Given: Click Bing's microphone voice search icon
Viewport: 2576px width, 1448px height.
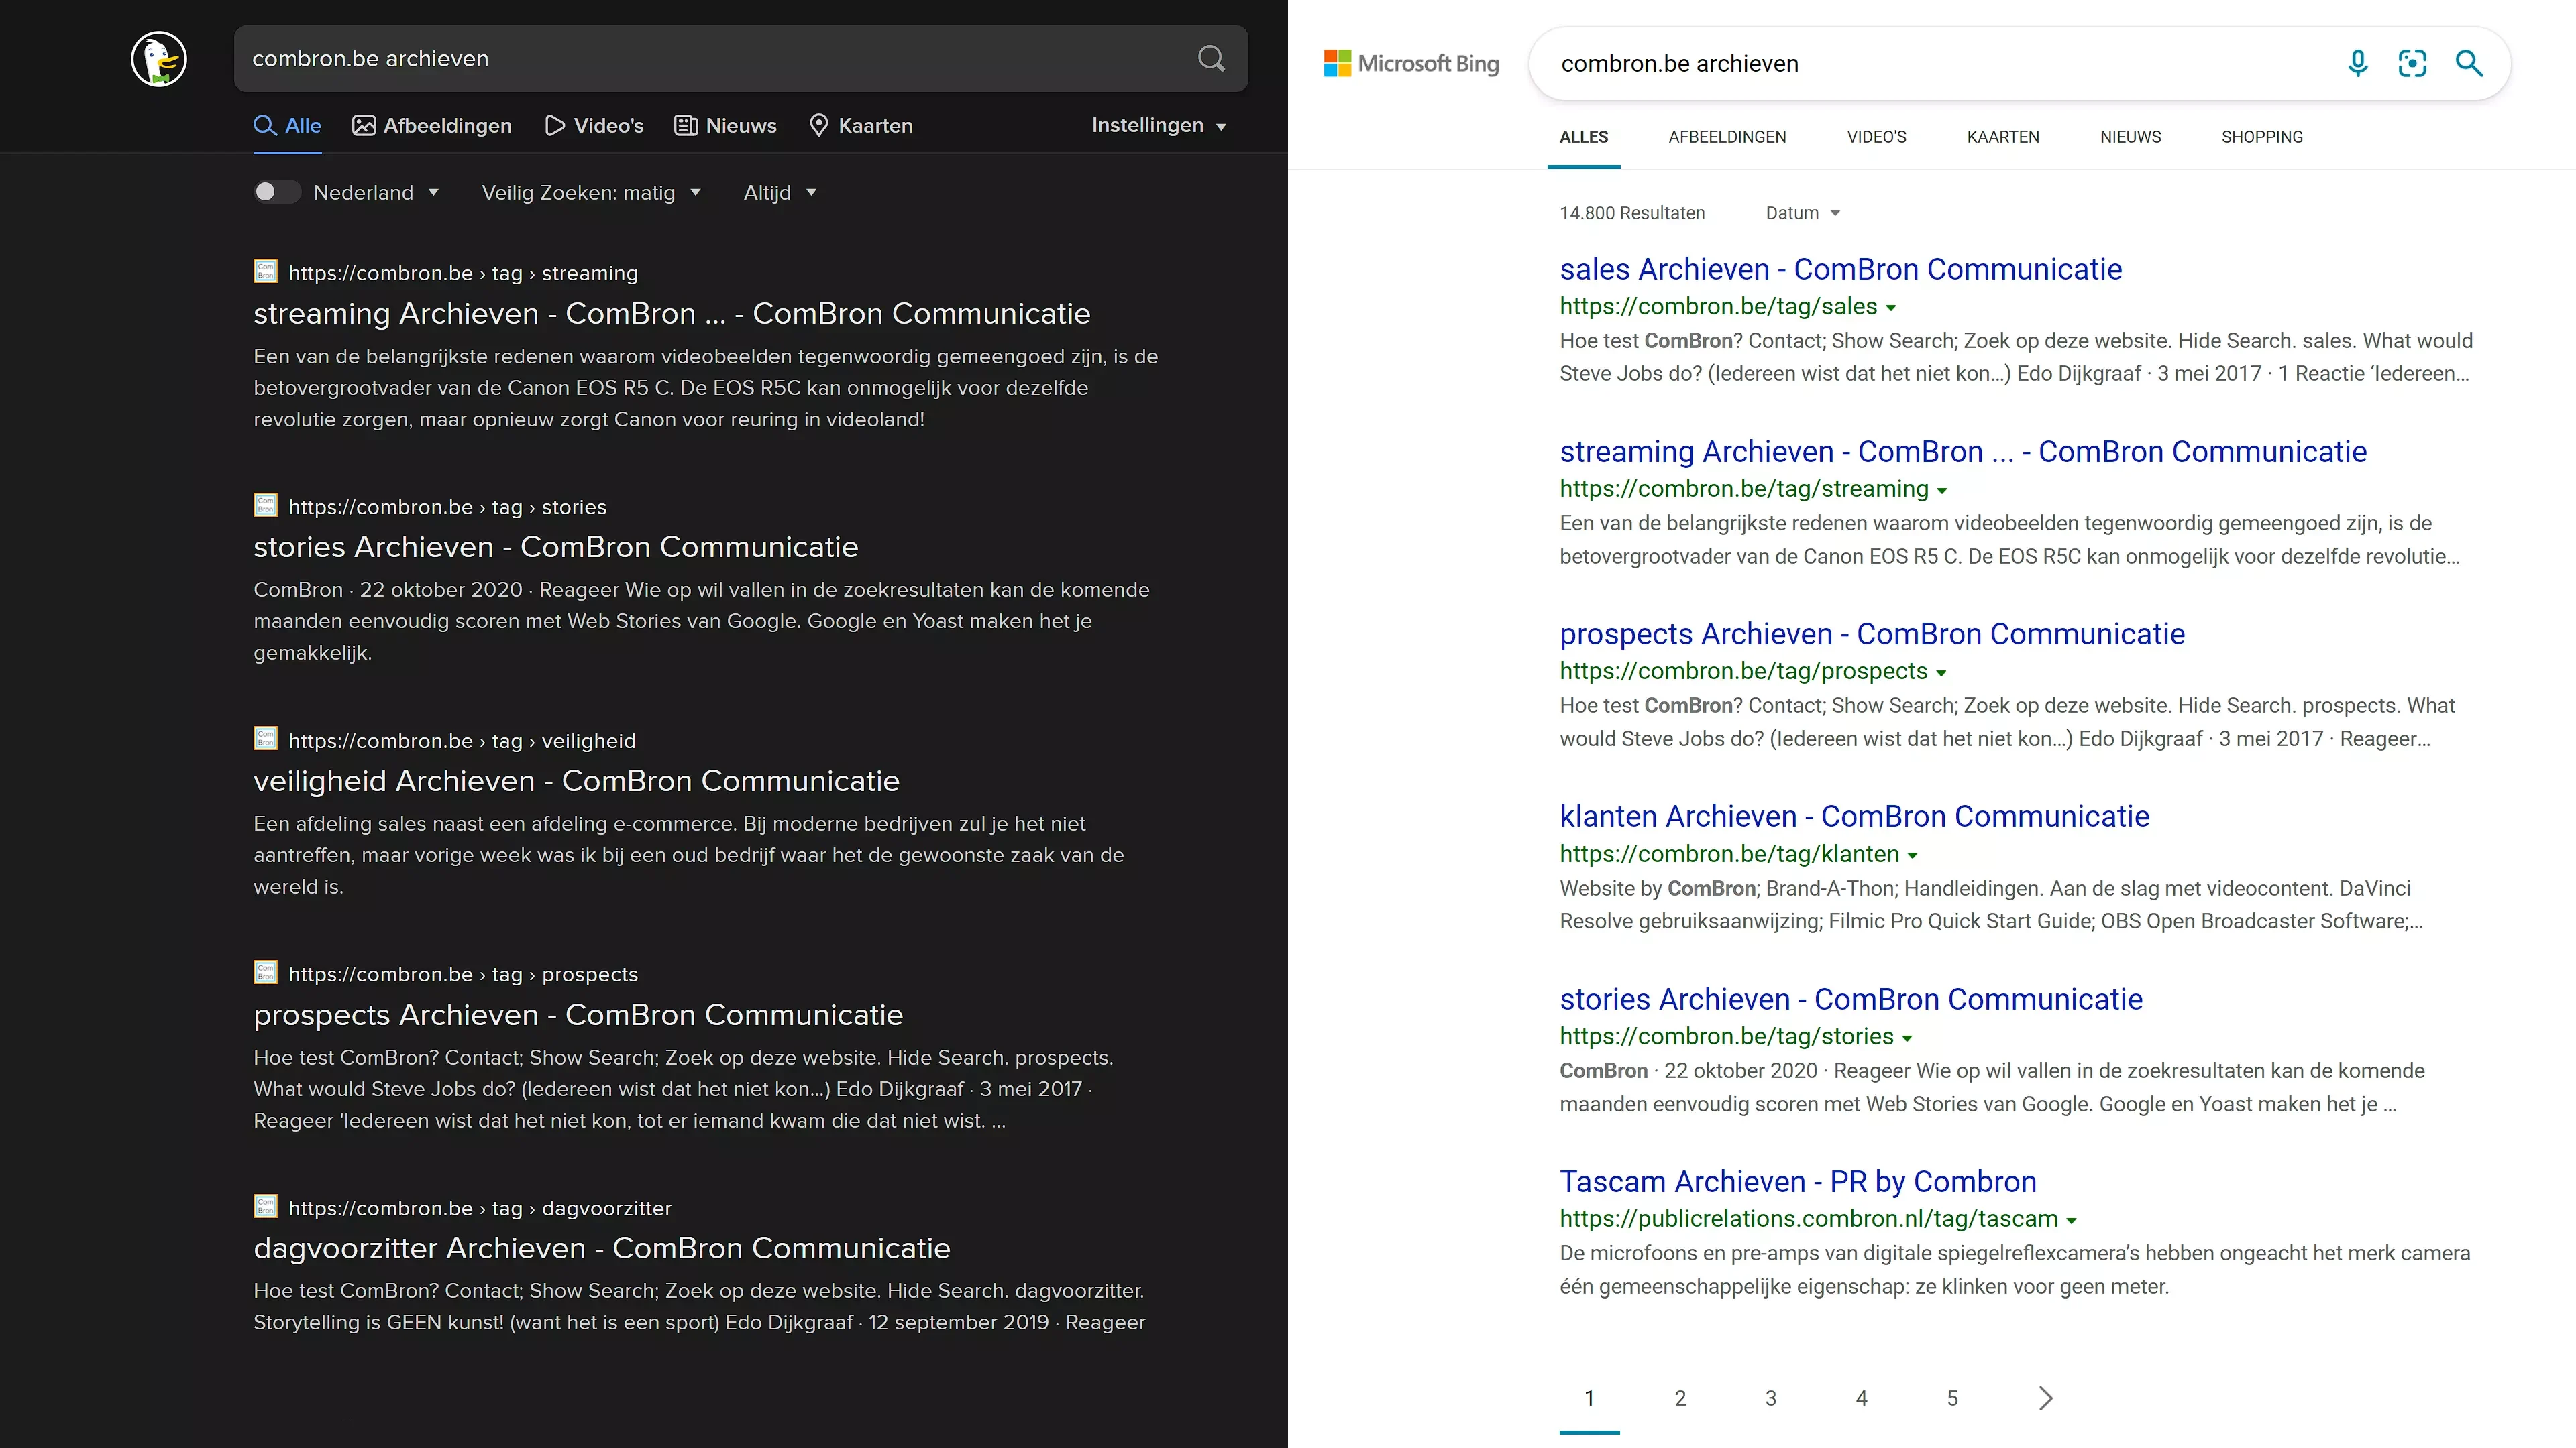Looking at the screenshot, I should click(2357, 63).
